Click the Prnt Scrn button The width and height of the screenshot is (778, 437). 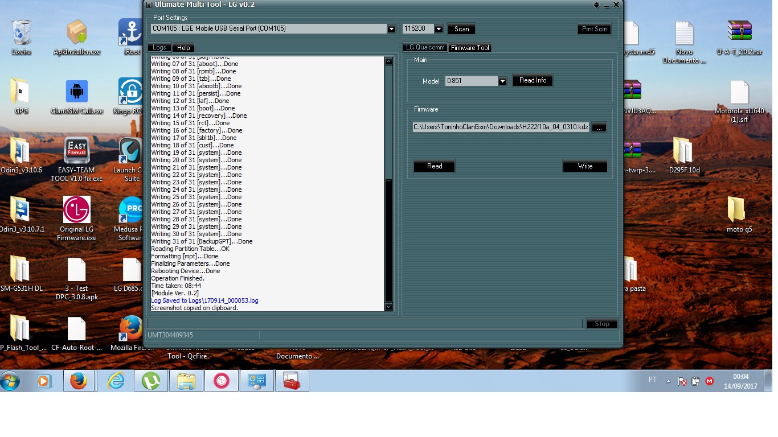pos(595,29)
